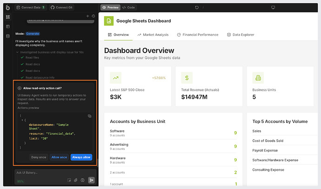Image resolution: width=321 pixels, height=189 pixels.
Task: Click the Deny once button
Action: (x=39, y=157)
